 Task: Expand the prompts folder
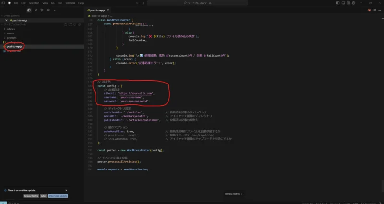coord(12,38)
